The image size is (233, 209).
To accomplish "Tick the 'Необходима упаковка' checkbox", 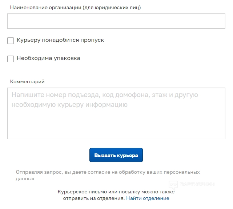I will [x=11, y=59].
